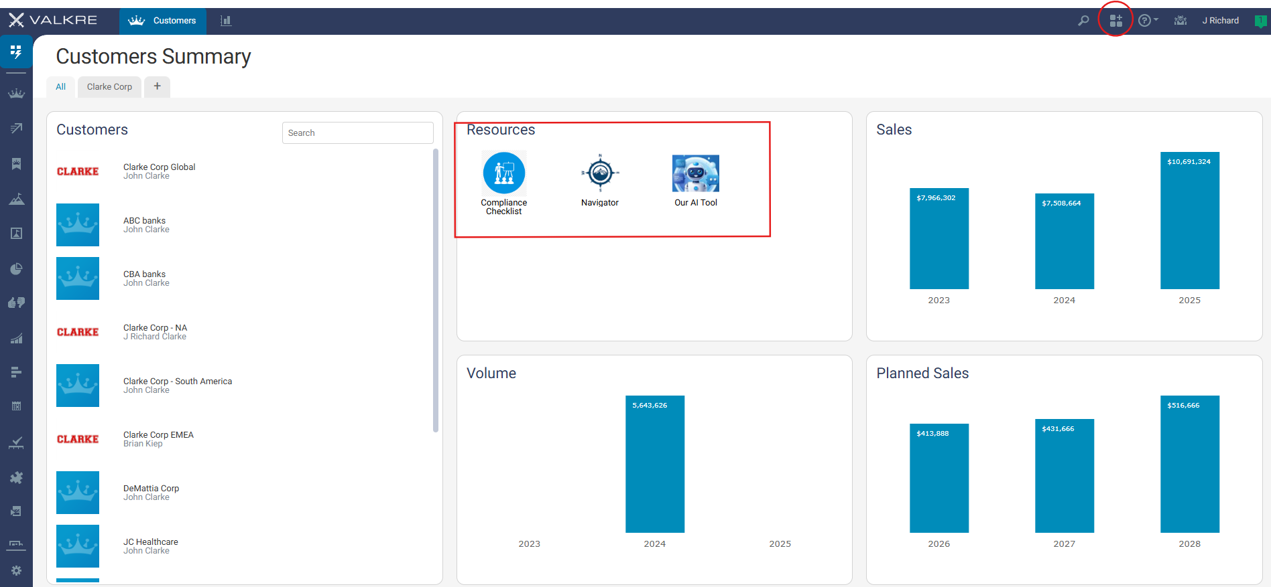Click the $7,508,664 Sales bar
This screenshot has width=1271, height=587.
point(1064,242)
